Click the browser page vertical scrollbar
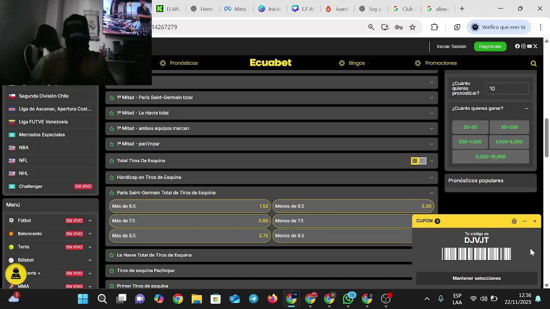This screenshot has height=309, width=550. [x=547, y=138]
